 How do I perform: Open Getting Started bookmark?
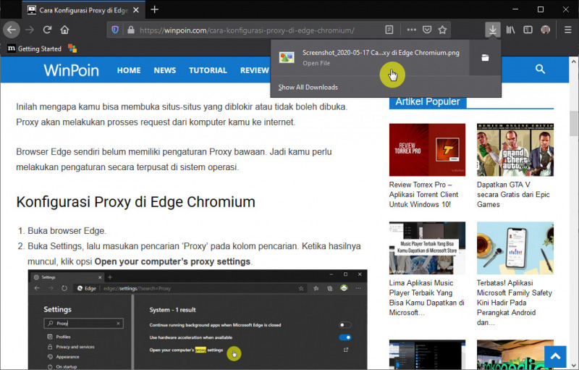click(x=34, y=49)
